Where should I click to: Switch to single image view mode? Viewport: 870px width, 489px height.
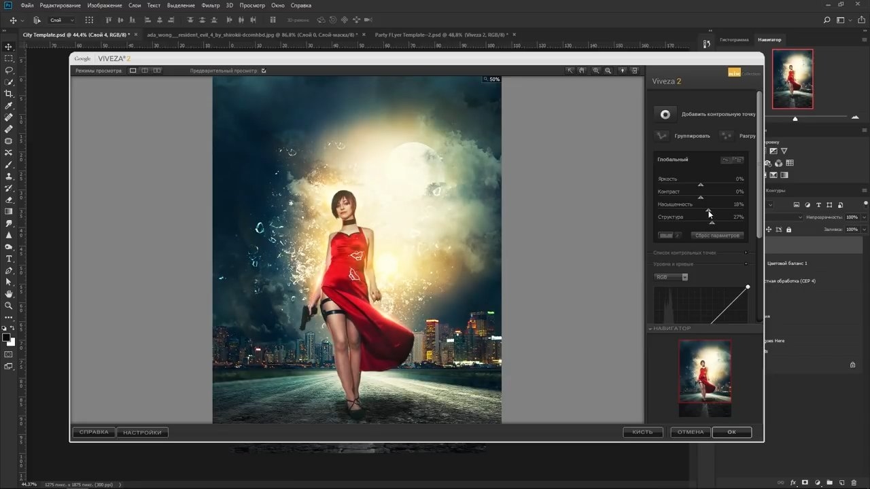pyautogui.click(x=133, y=71)
